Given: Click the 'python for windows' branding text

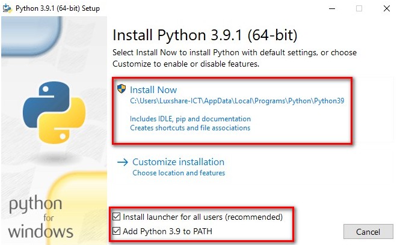Looking at the screenshot, I should tap(40, 217).
